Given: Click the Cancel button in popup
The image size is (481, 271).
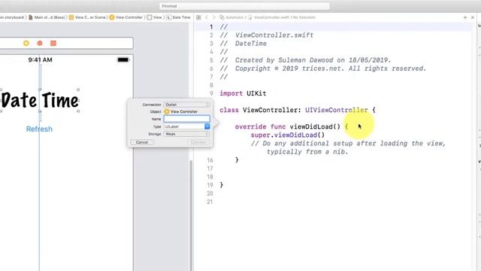Looking at the screenshot, I should click(142, 142).
